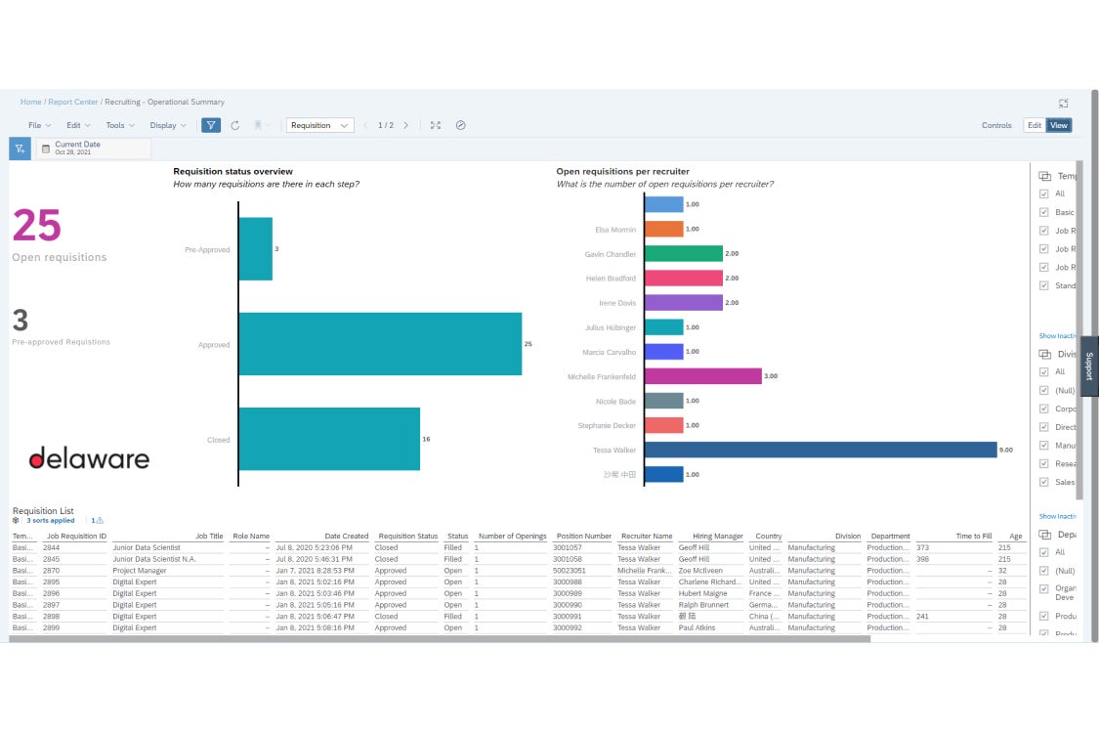The width and height of the screenshot is (1099, 733).
Task: Uncheck the first All checkbox in controls
Action: coord(1043,194)
